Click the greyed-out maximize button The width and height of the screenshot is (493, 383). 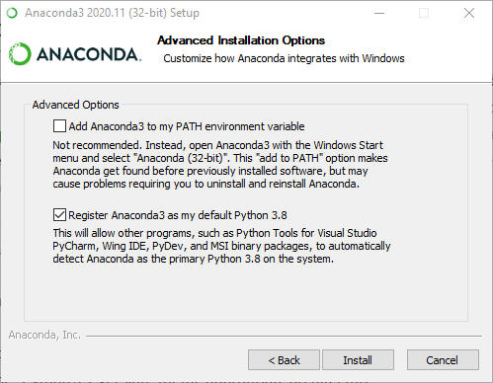point(424,13)
